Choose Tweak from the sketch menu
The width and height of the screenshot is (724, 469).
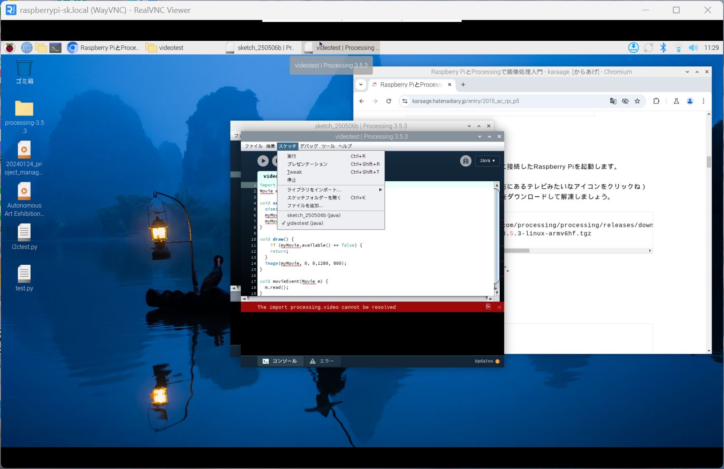[x=294, y=172]
